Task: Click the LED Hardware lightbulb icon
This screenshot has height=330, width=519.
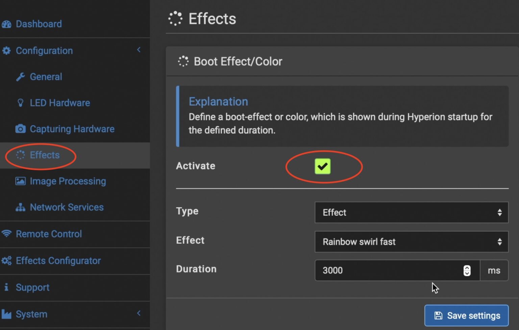Action: (20, 103)
